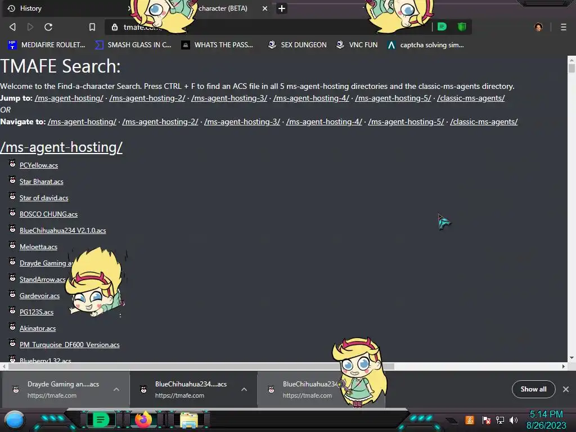Open the PM_Turquoise_DF600_Version.acs link

(x=69, y=345)
